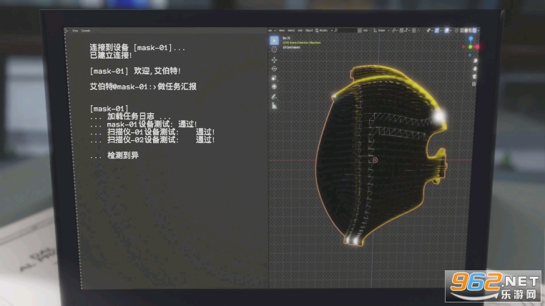Open the viewport shading options dropdown
The height and width of the screenshot is (306, 545).
coord(477,31)
